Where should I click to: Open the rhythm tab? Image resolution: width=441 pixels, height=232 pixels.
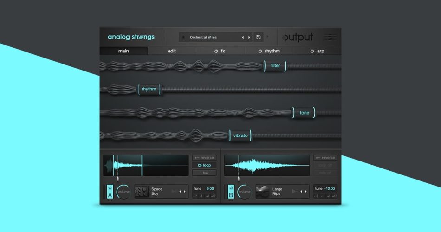pos(269,51)
